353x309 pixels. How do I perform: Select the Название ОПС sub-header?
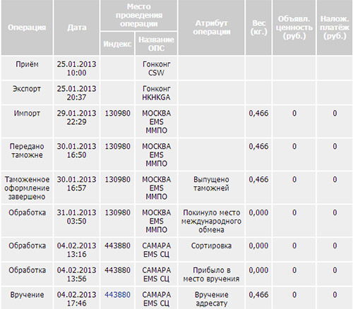click(156, 44)
